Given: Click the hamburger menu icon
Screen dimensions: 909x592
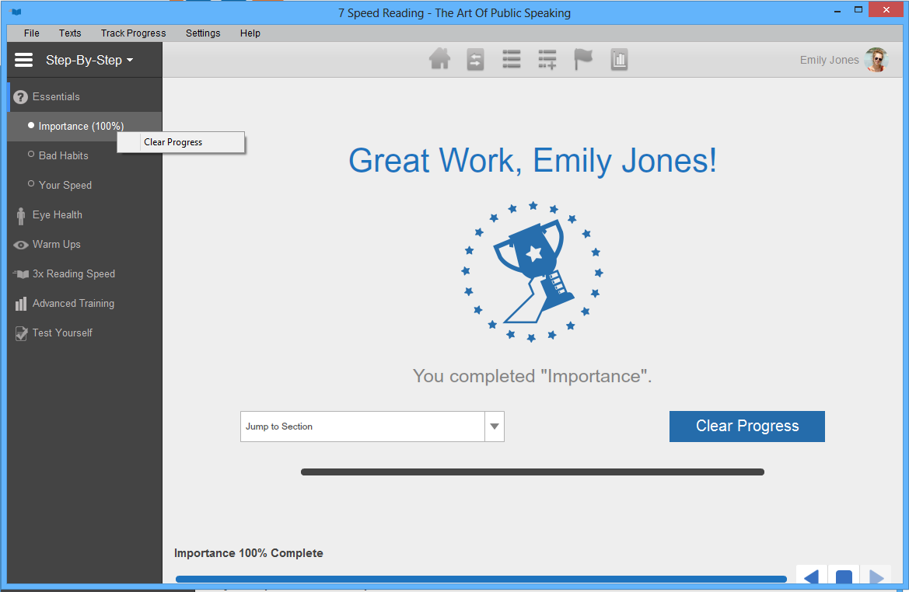Looking at the screenshot, I should (x=24, y=60).
